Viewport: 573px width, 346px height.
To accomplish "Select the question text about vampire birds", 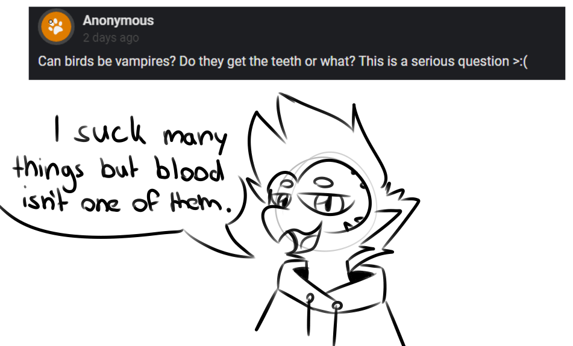I will (283, 61).
